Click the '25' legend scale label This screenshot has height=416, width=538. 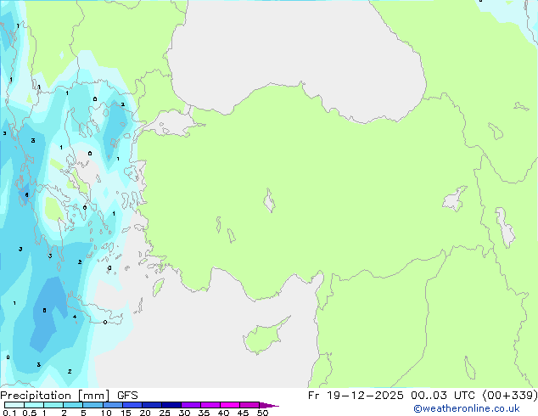[165, 413]
